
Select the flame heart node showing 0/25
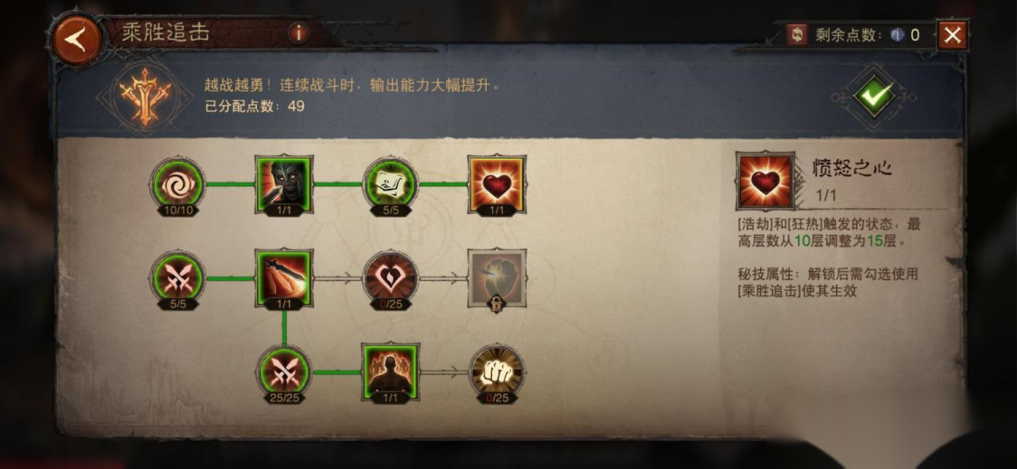point(390,278)
